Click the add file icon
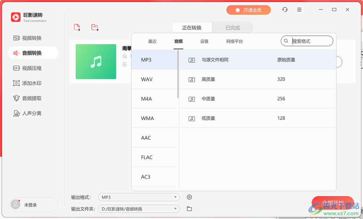The height and width of the screenshot is (219, 363). pyautogui.click(x=77, y=27)
